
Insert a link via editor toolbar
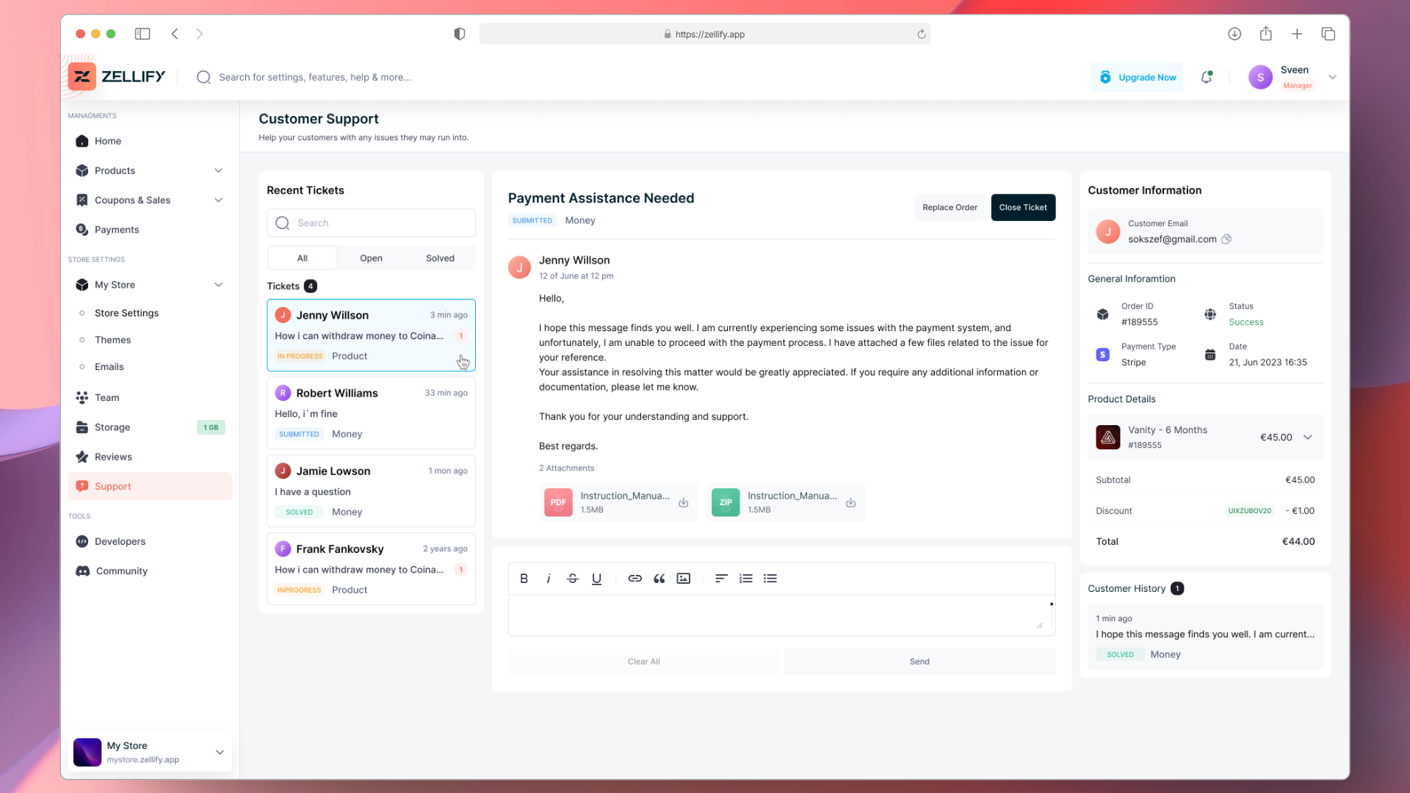pyautogui.click(x=635, y=579)
